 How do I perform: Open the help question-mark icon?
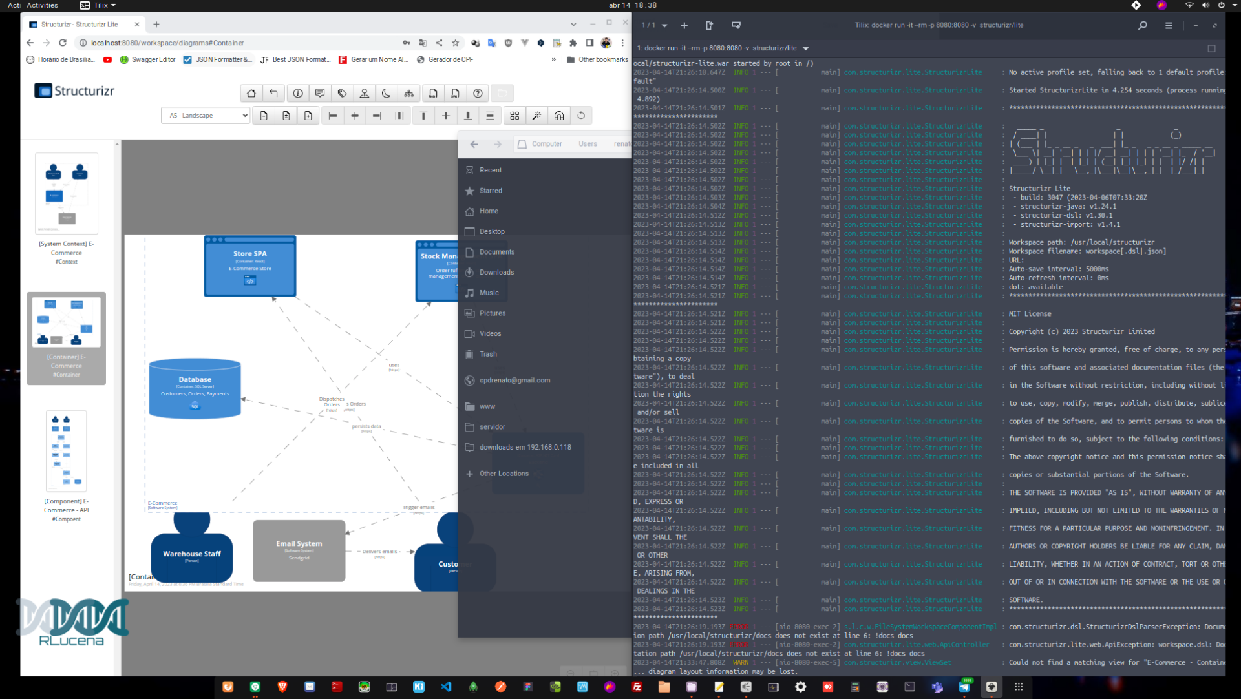click(x=478, y=93)
